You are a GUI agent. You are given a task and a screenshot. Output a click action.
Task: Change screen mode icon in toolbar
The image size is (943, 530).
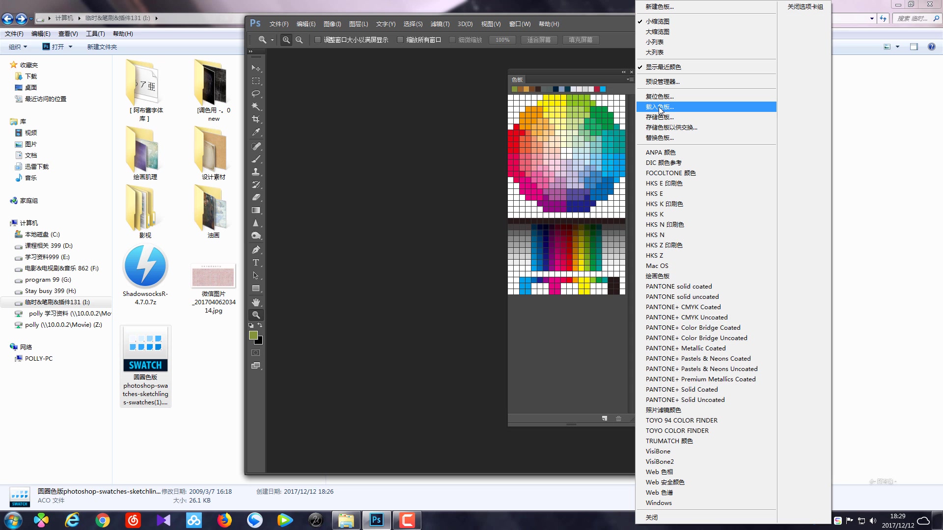point(256,366)
